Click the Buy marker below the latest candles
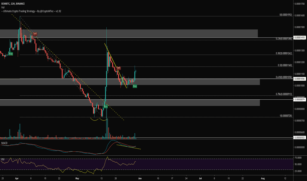 point(135,86)
